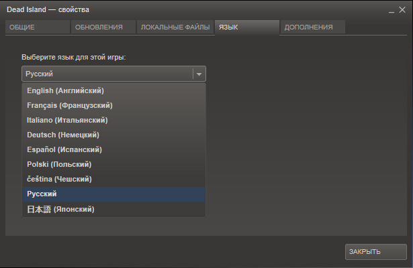Select Español (Испанский) language option
413x268 pixels.
(x=113, y=149)
